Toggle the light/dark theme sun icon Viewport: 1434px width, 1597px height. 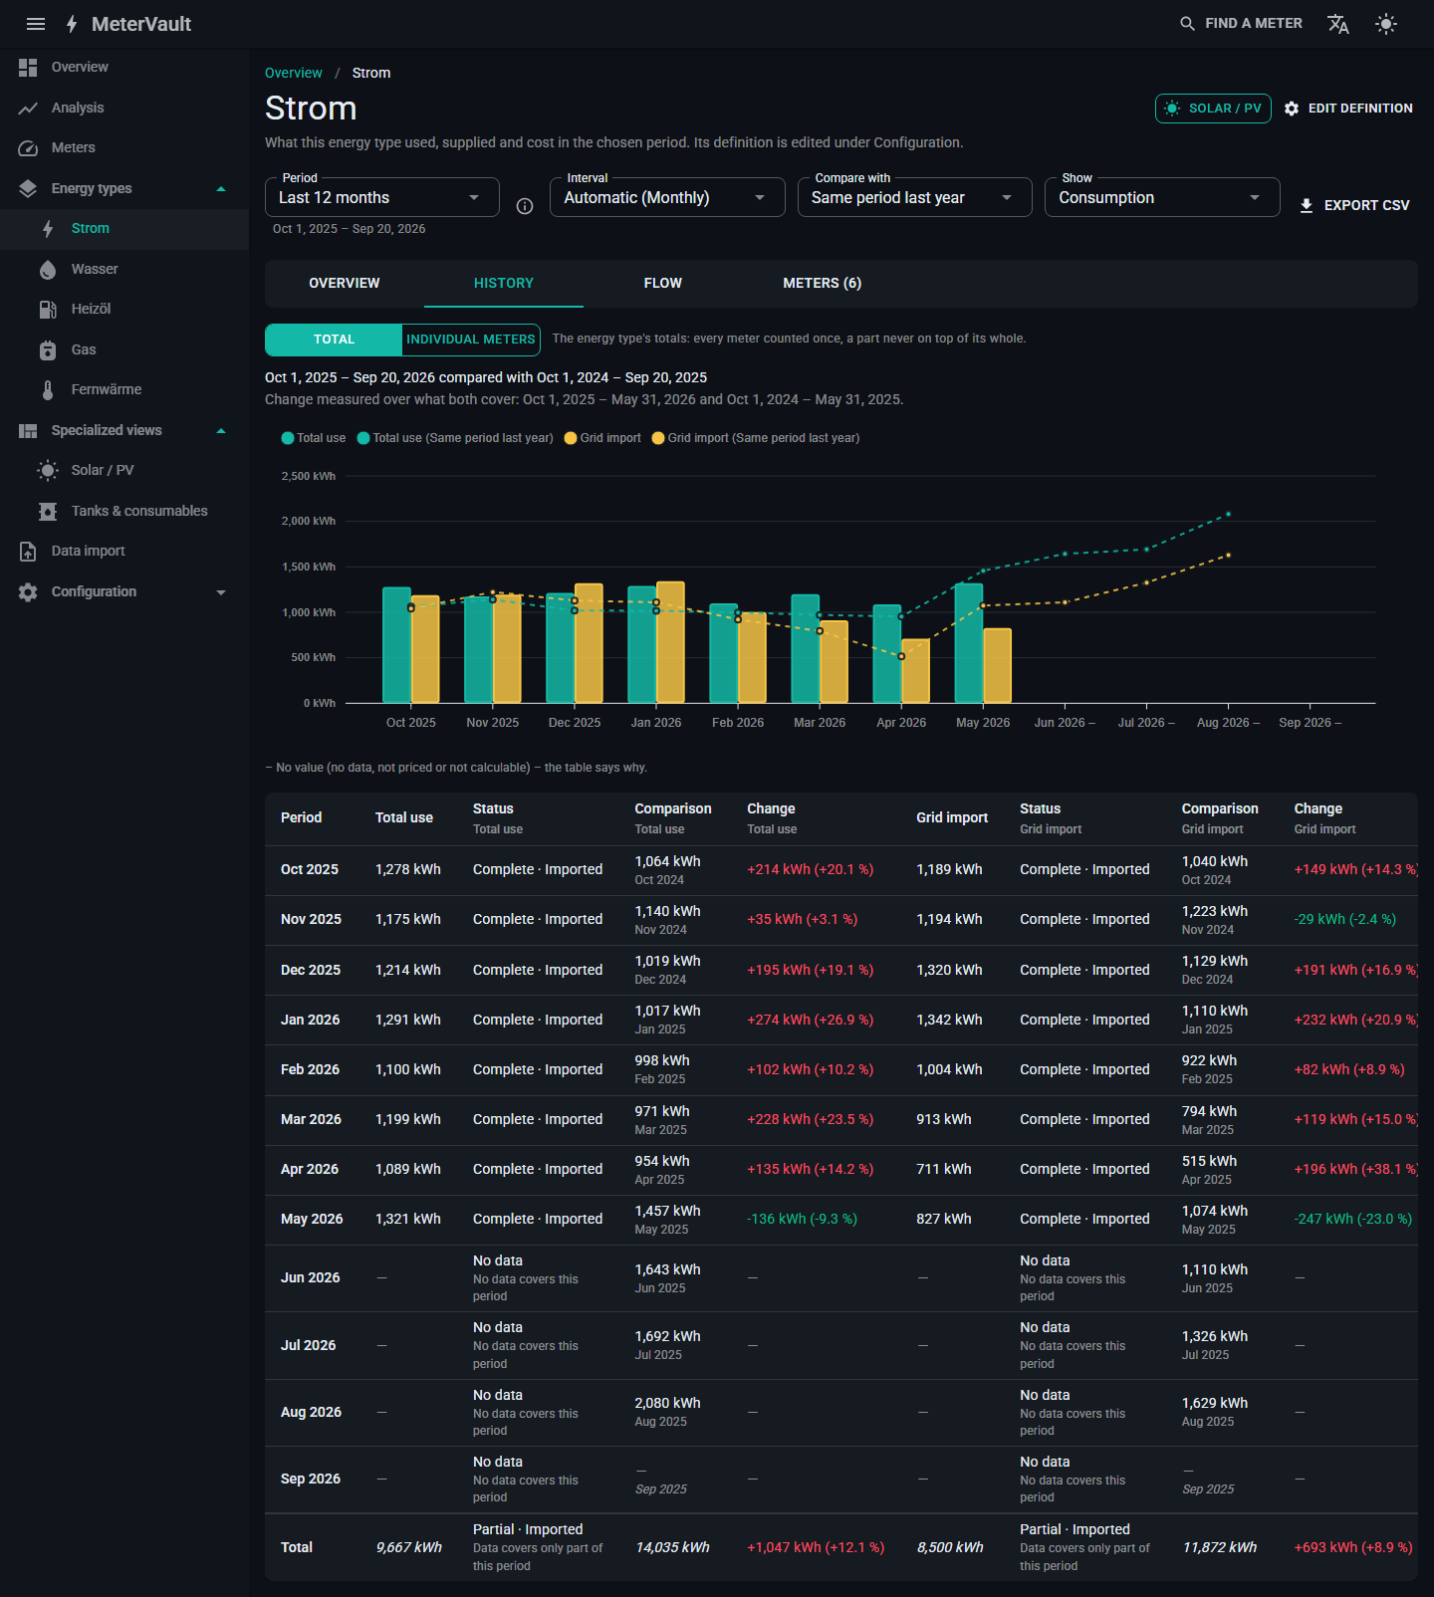(1386, 24)
